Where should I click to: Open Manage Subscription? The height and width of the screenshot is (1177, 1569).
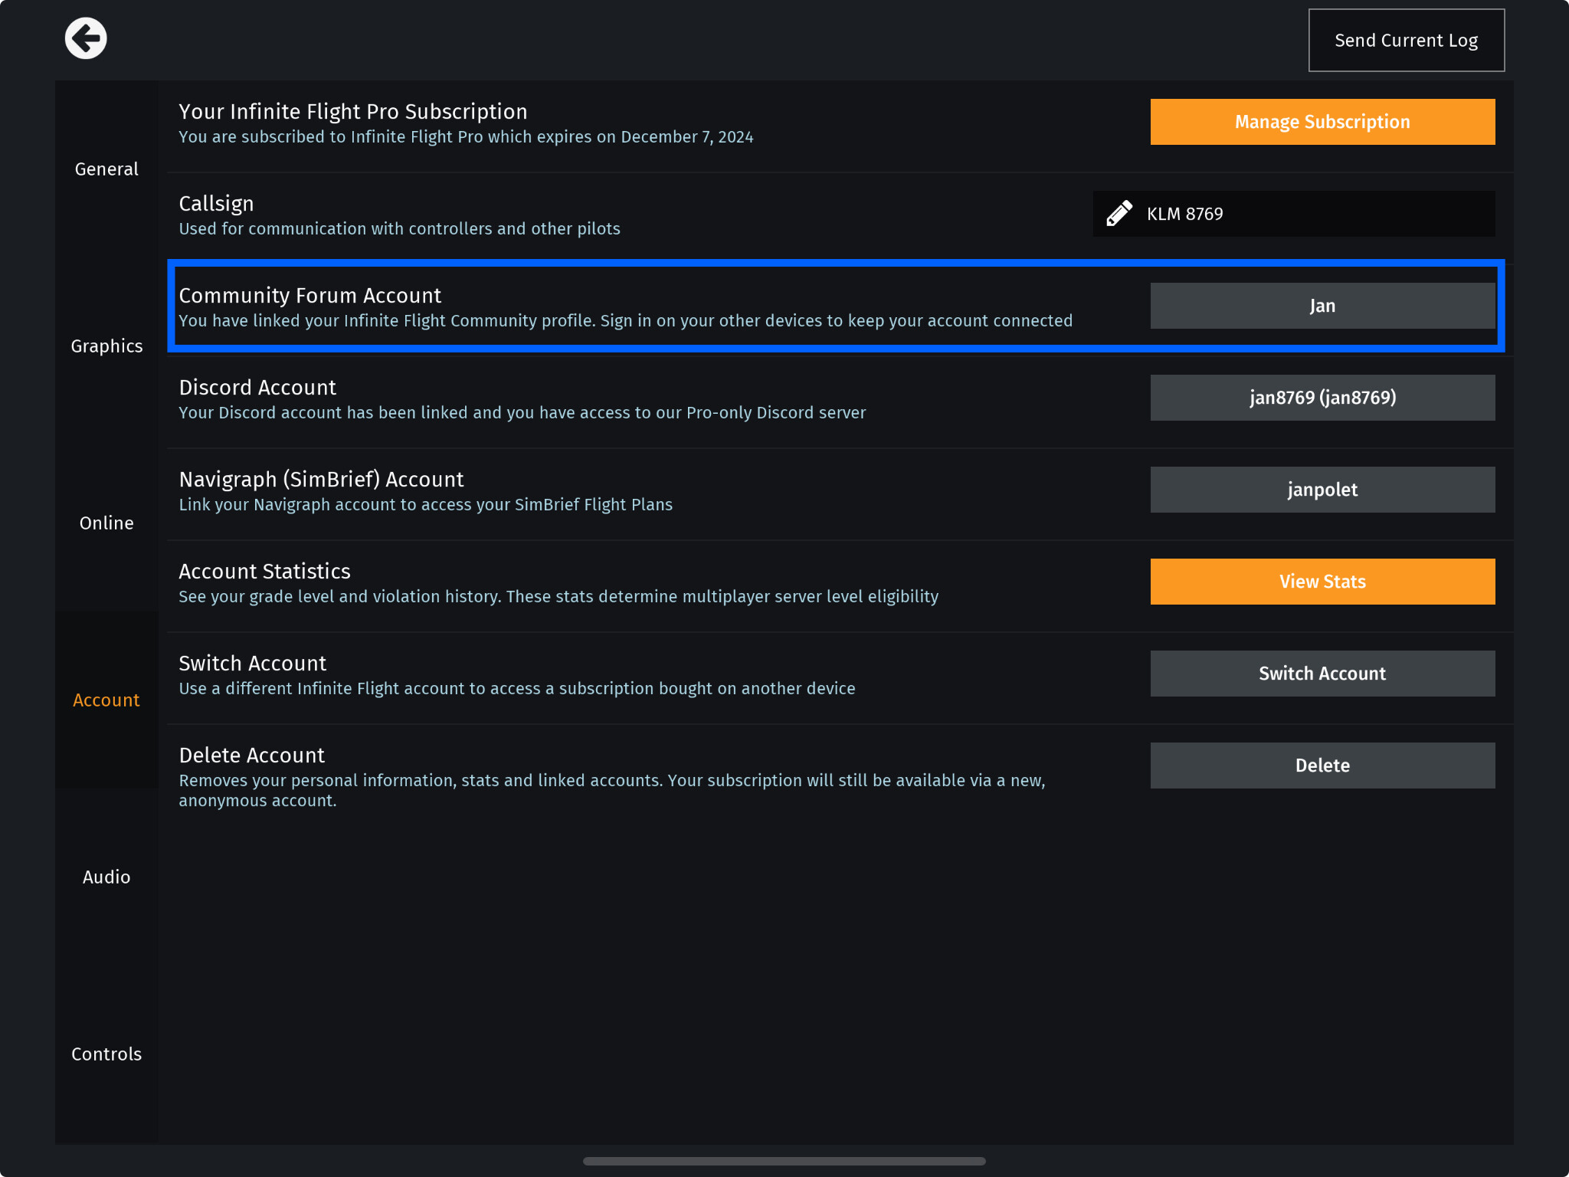click(x=1322, y=122)
